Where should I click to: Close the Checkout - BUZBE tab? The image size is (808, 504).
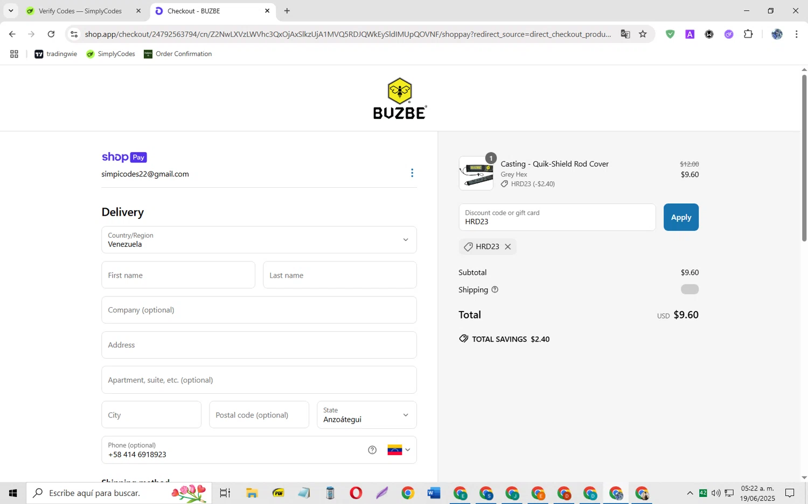[267, 11]
